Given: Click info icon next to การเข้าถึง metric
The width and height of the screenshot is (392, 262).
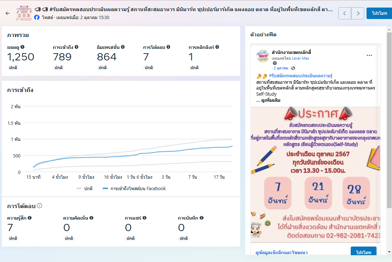Looking at the screenshot, I should (76, 47).
